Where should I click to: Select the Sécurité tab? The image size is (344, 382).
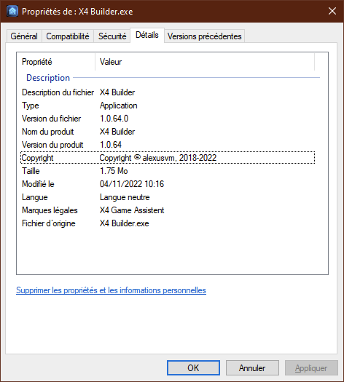click(112, 36)
